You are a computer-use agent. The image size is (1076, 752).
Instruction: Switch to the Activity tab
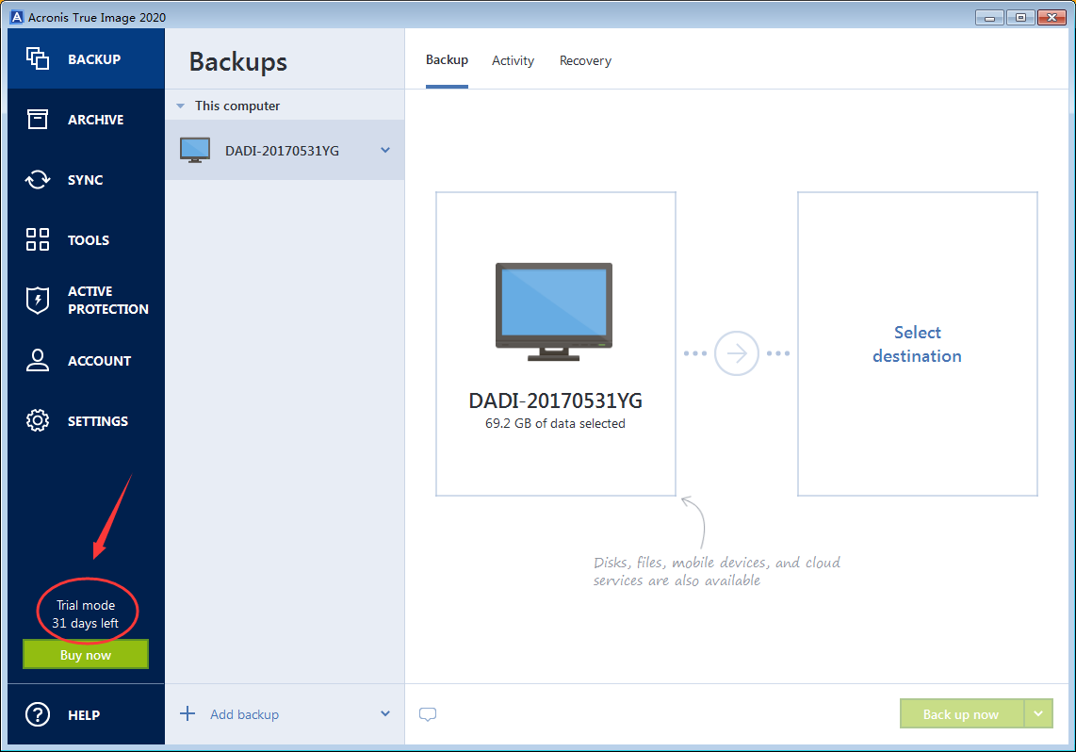point(513,60)
